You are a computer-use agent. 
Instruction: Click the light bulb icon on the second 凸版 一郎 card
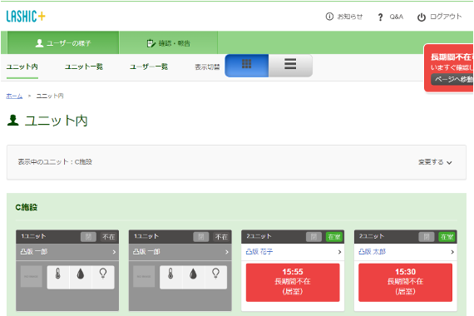pos(215,274)
